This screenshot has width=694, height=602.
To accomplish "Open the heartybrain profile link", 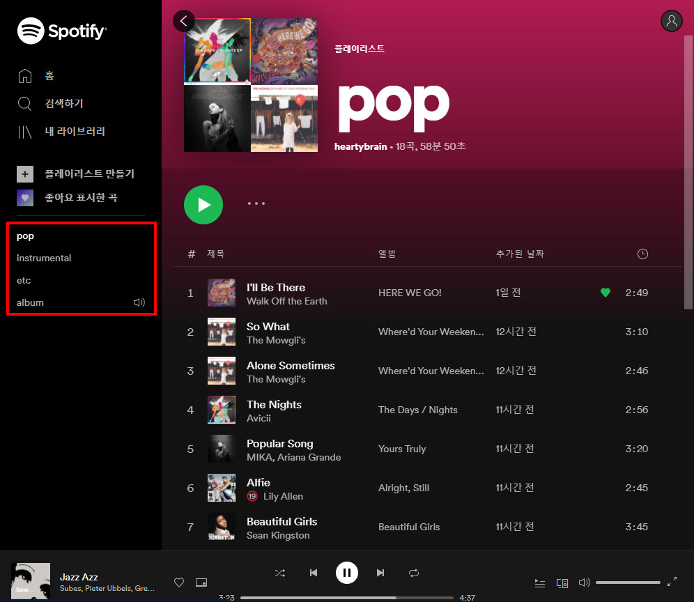I will (360, 146).
